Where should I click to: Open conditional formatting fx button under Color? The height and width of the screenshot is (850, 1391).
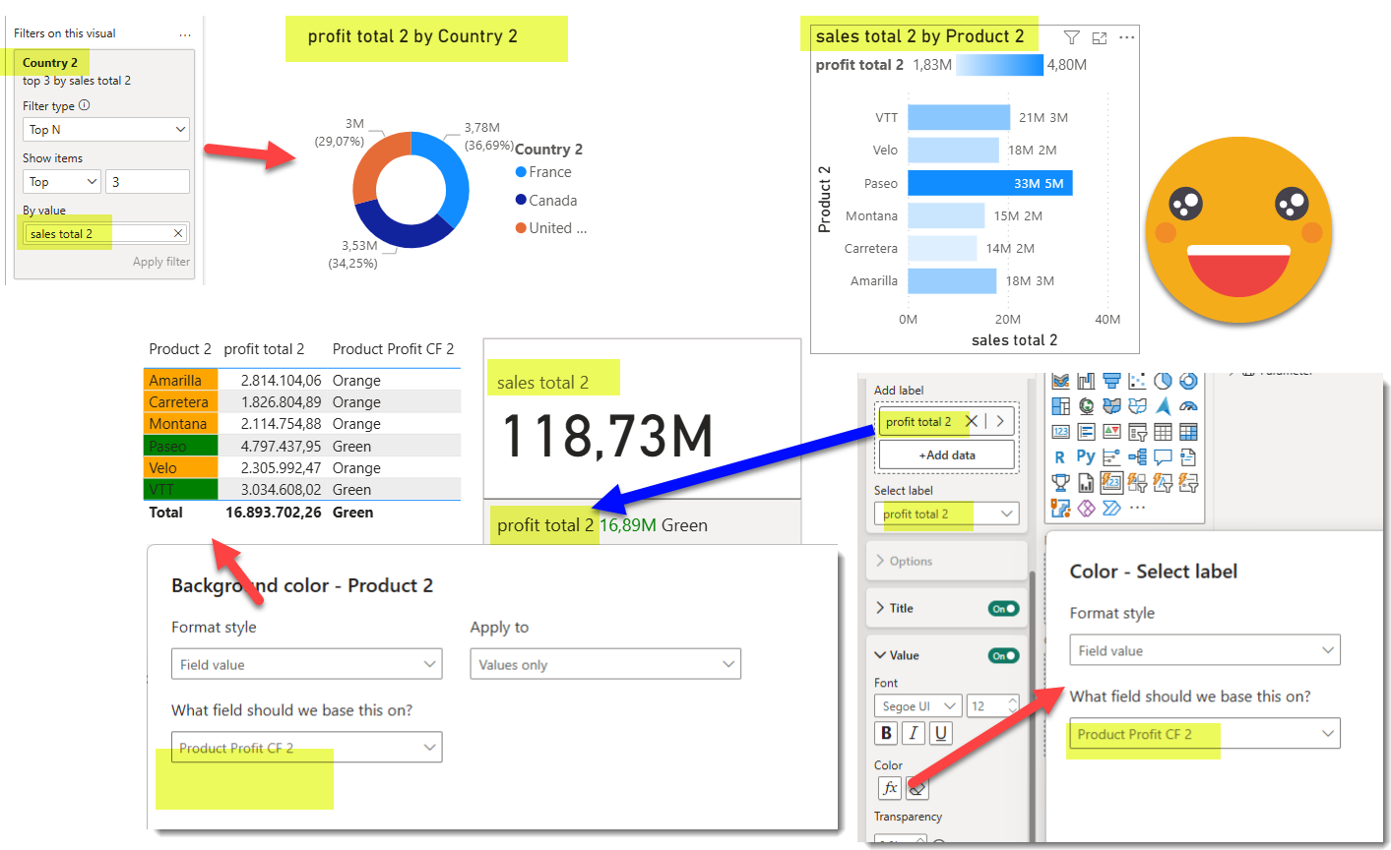(890, 788)
